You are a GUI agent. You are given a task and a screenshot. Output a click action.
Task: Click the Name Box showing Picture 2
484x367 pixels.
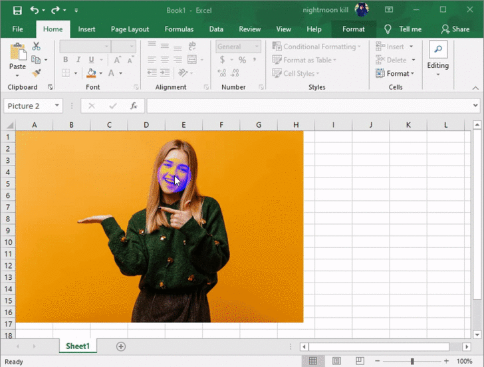[x=33, y=106]
